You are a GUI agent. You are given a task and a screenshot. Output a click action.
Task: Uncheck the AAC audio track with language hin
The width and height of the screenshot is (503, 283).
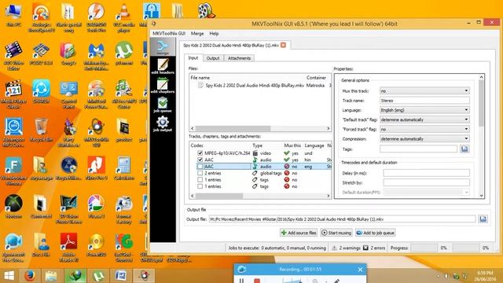(x=200, y=160)
